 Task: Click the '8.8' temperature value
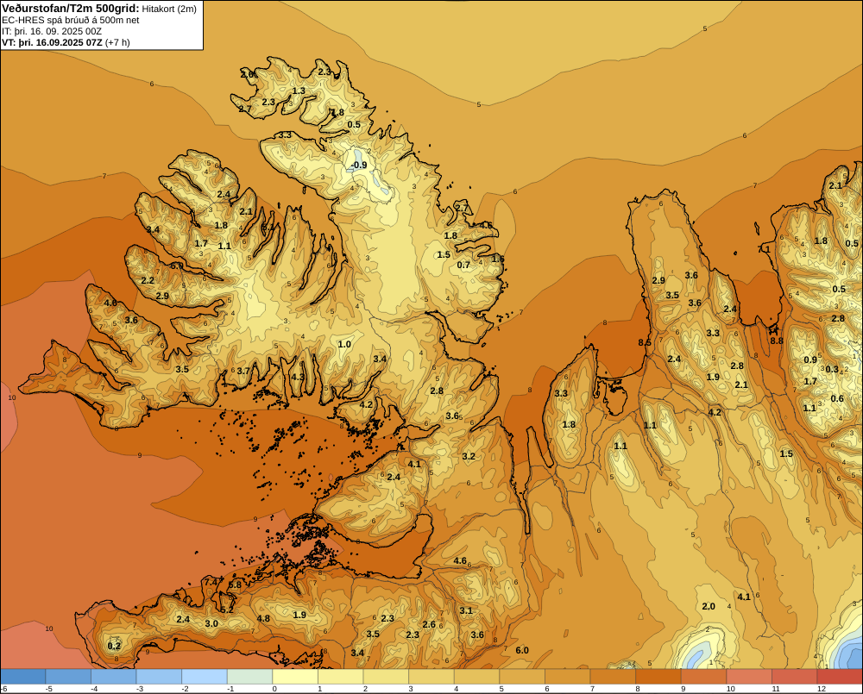(776, 341)
